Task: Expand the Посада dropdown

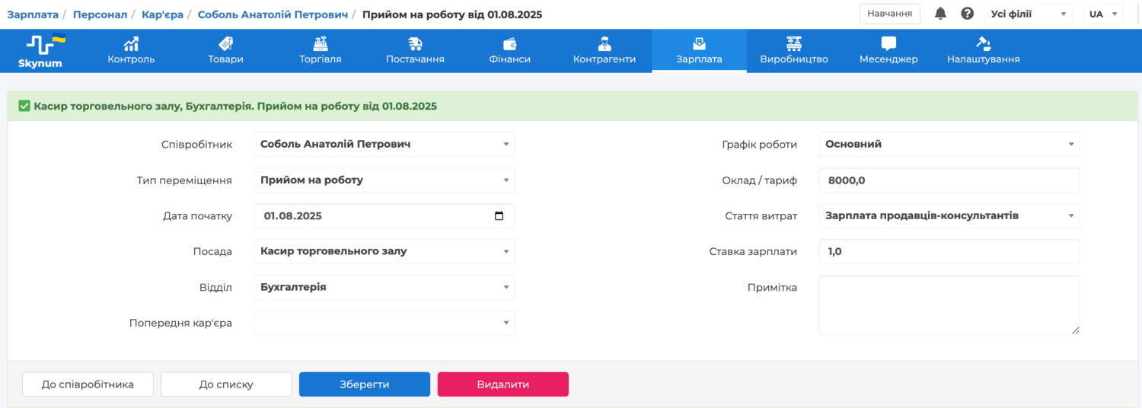Action: [x=506, y=252]
